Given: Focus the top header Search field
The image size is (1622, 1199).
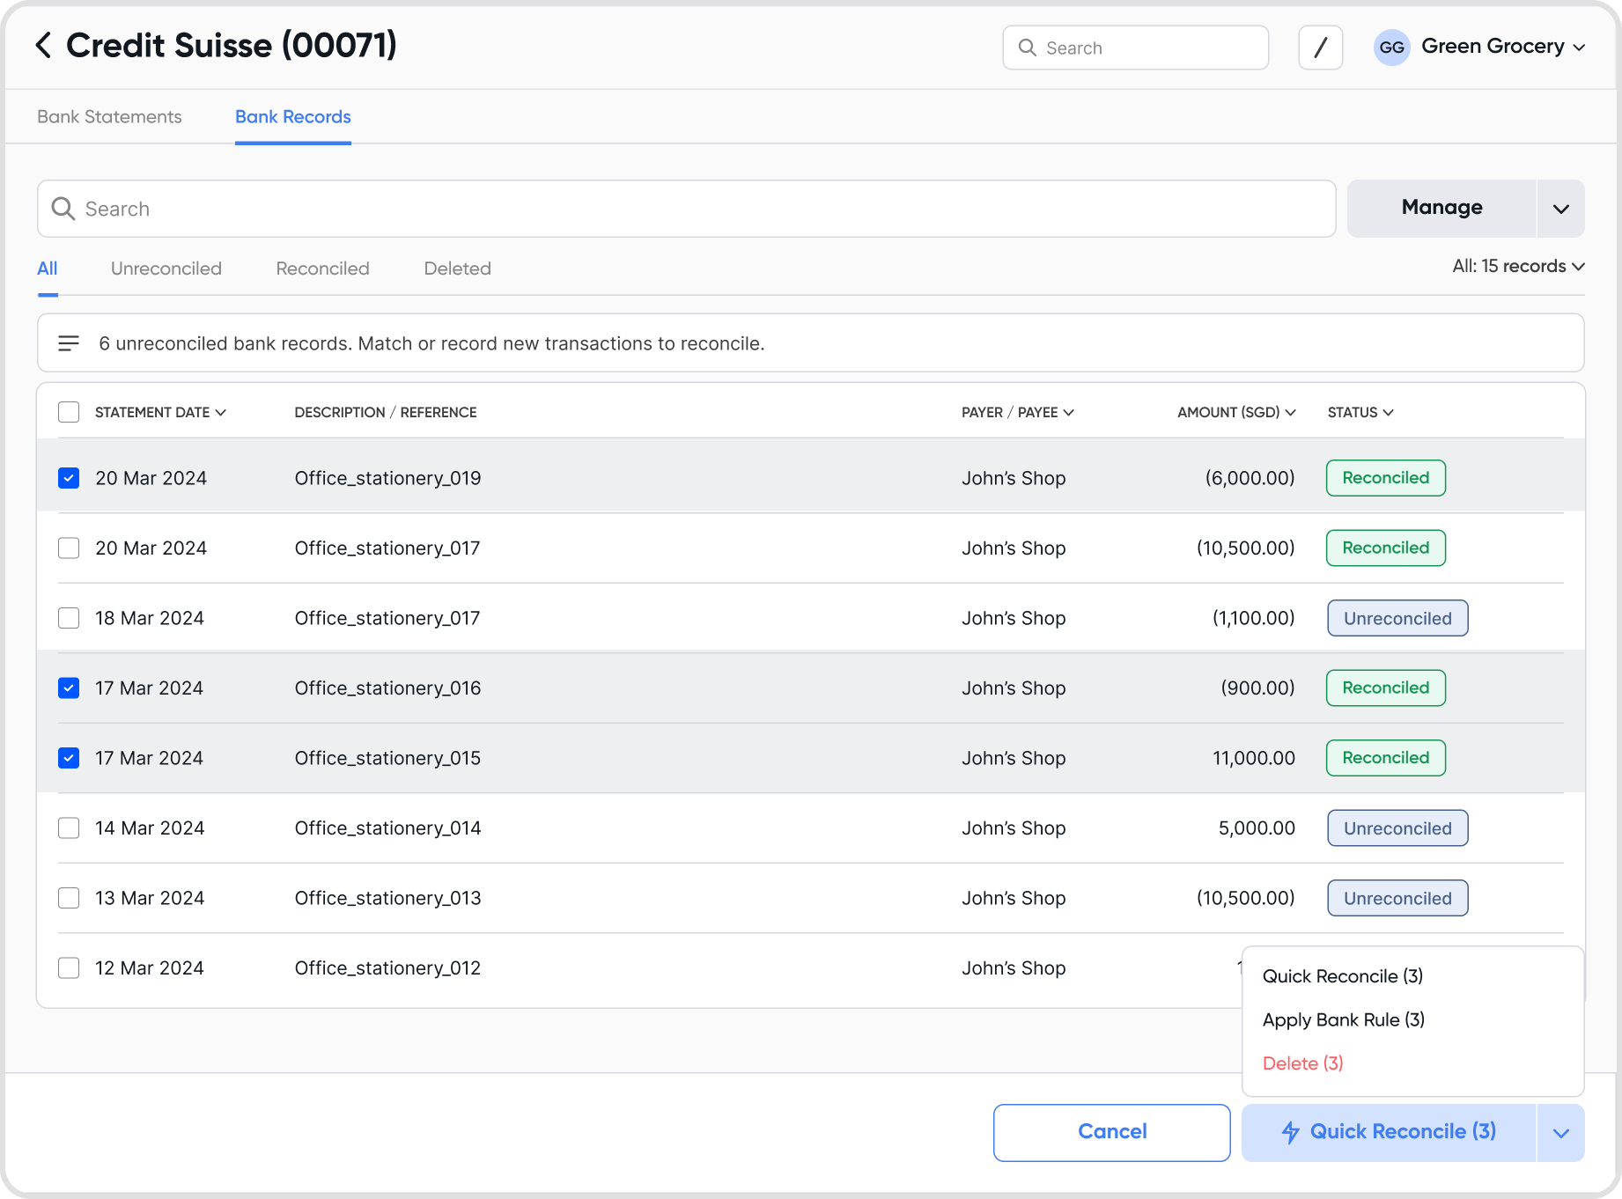Looking at the screenshot, I should [1136, 48].
